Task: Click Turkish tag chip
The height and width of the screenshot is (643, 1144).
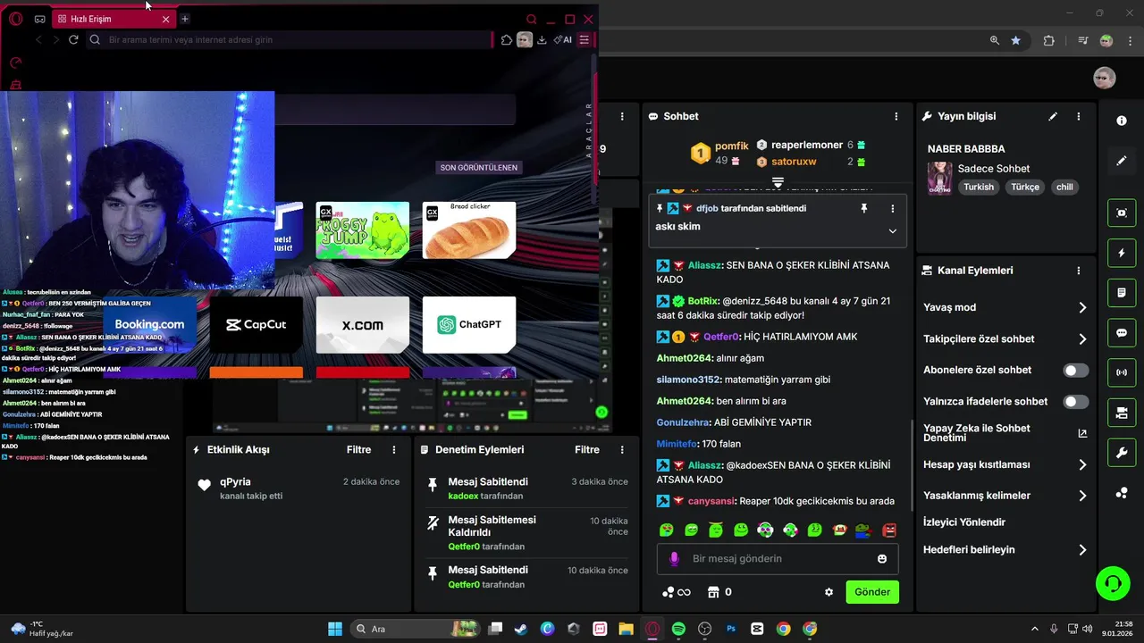Action: (x=979, y=188)
